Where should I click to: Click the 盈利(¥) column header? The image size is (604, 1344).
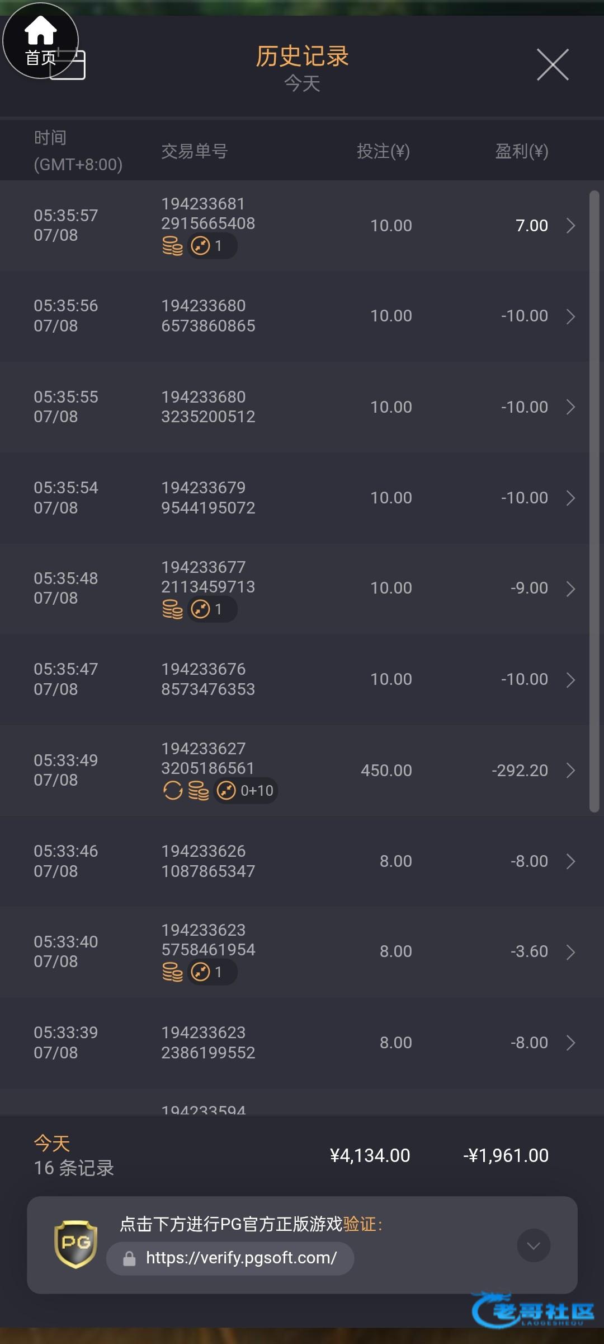coord(521,151)
